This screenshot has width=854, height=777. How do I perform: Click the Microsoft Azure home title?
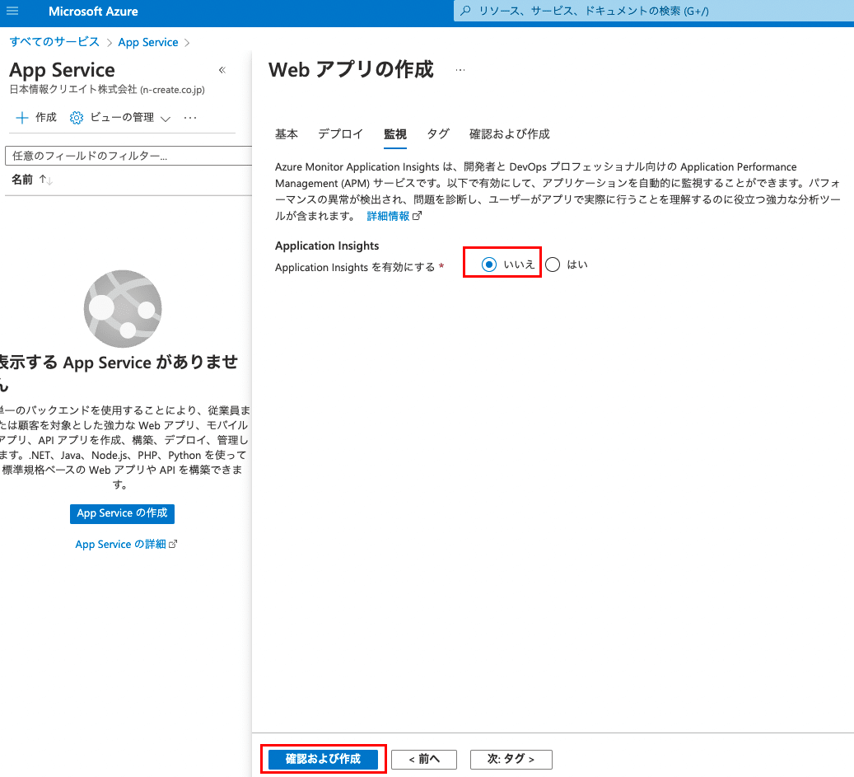coord(93,12)
